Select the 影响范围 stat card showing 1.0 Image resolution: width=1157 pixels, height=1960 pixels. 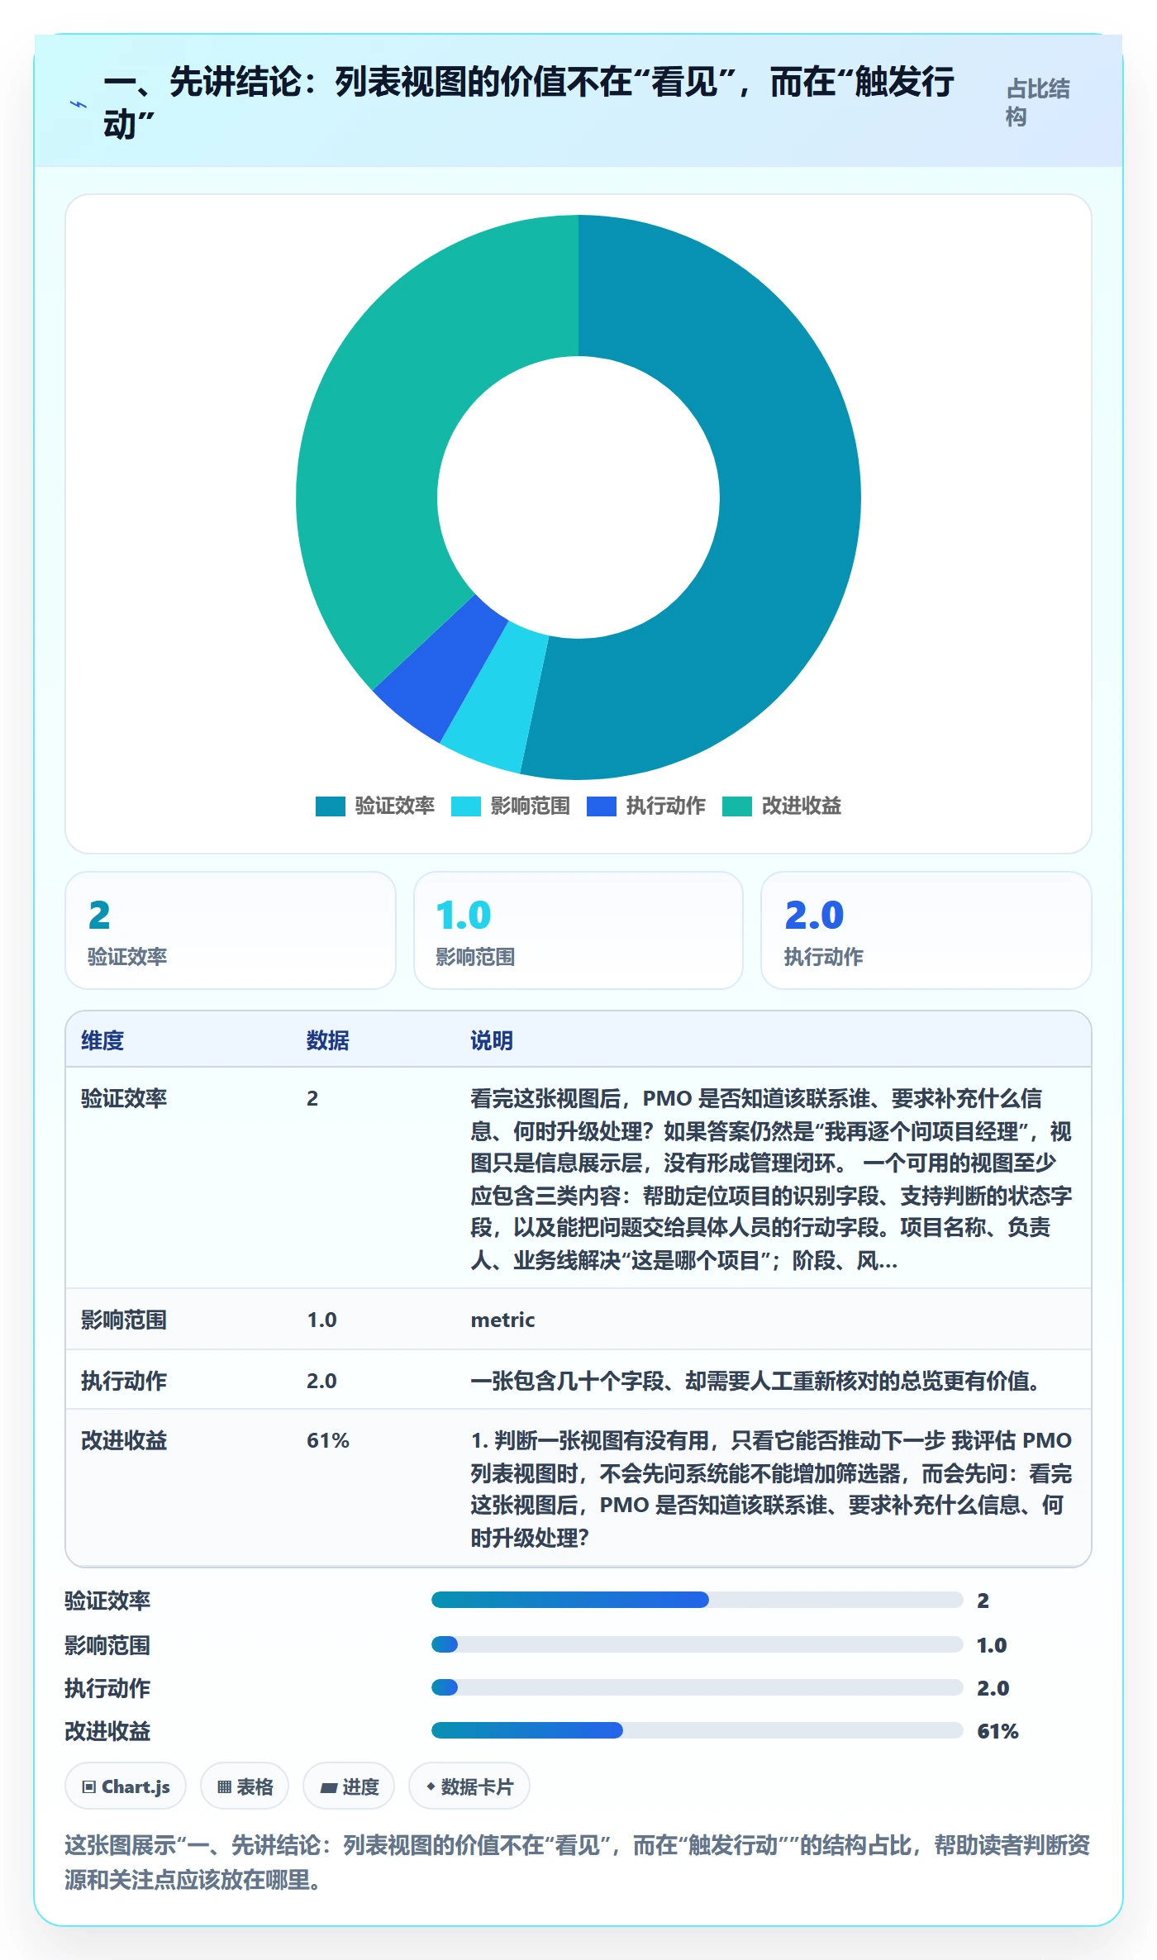[578, 930]
